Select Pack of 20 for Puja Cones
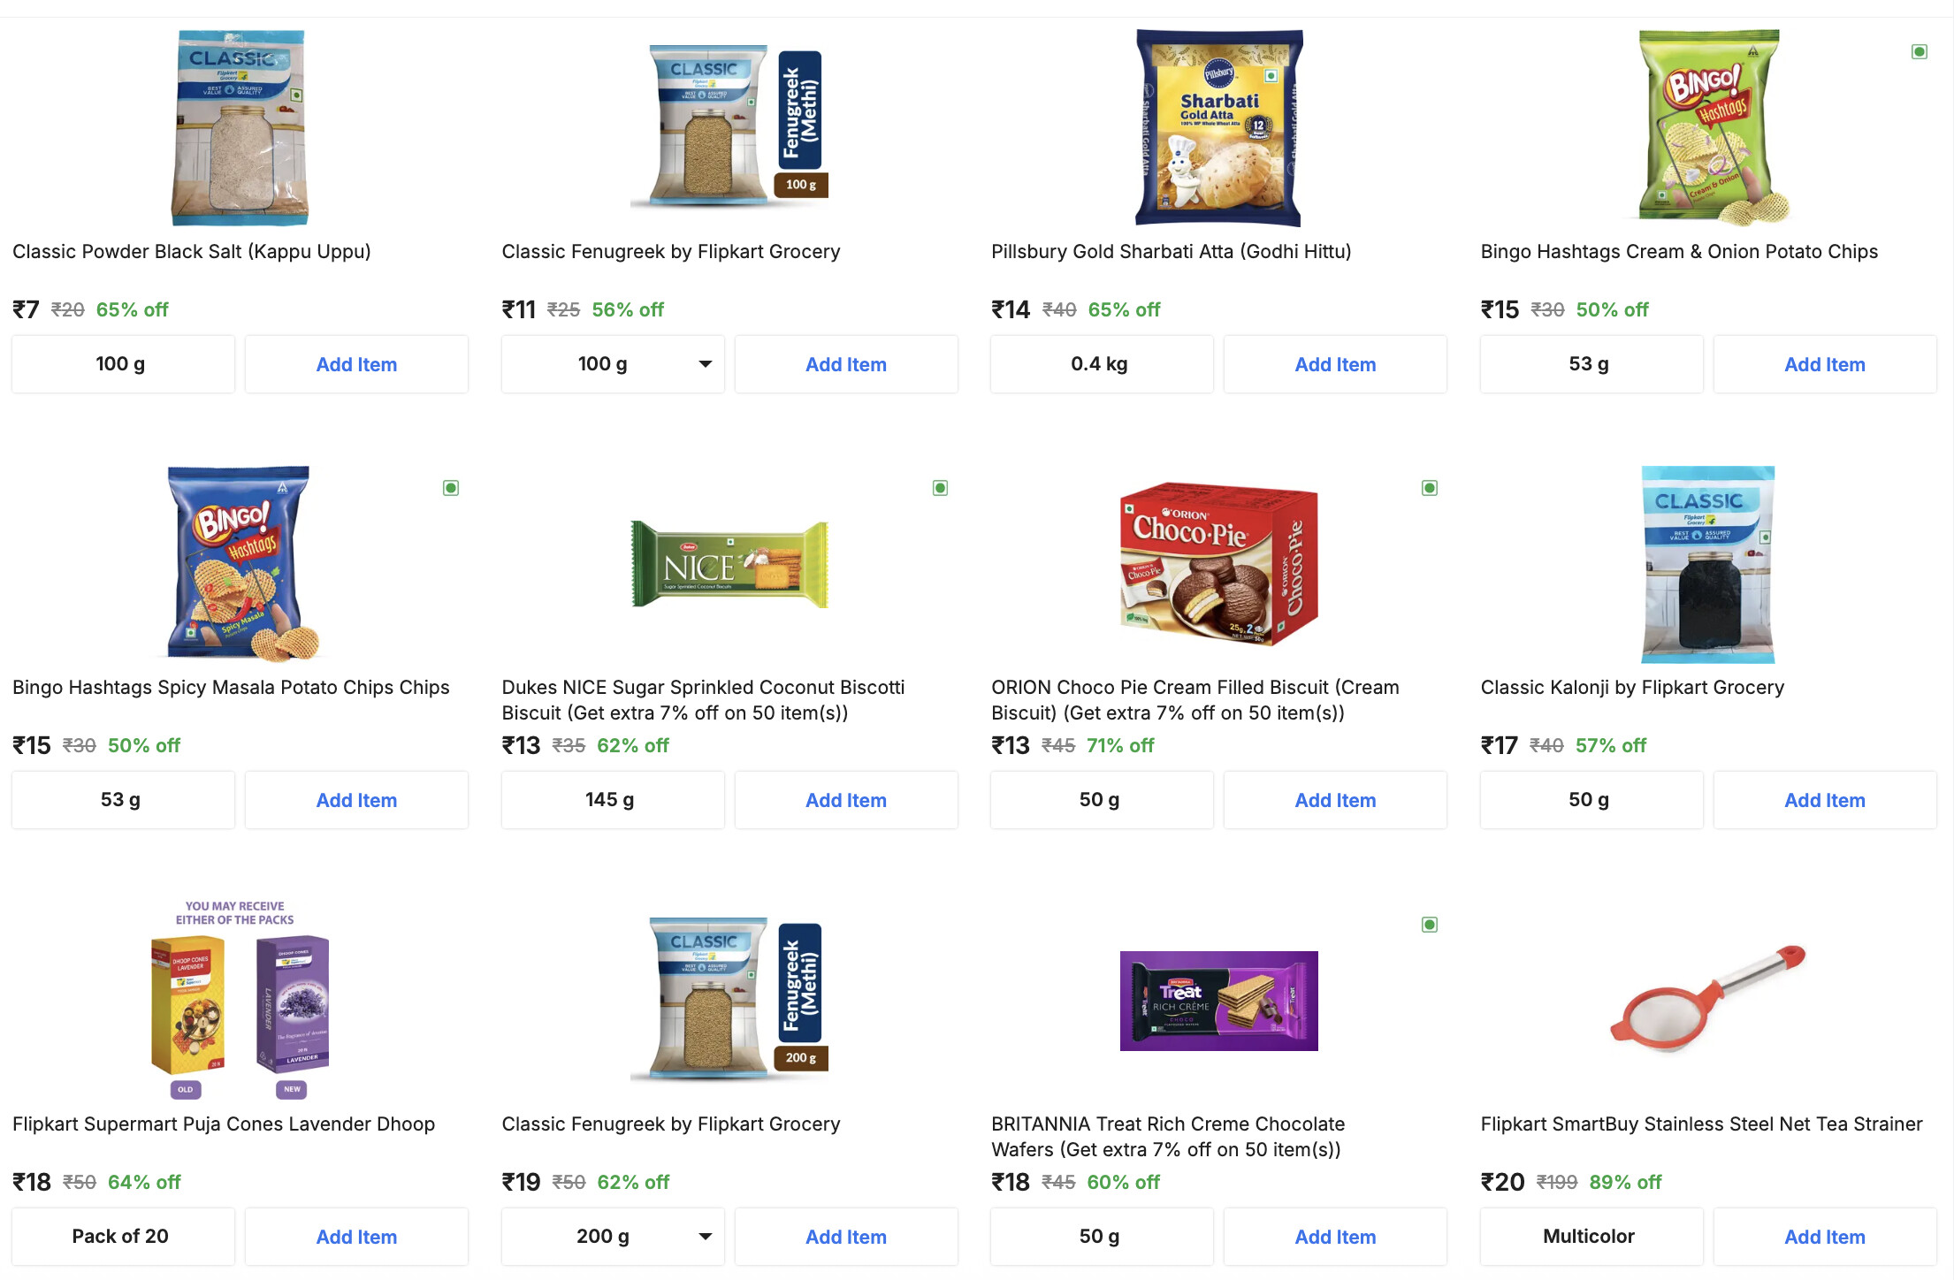This screenshot has height=1280, width=1954. click(122, 1237)
